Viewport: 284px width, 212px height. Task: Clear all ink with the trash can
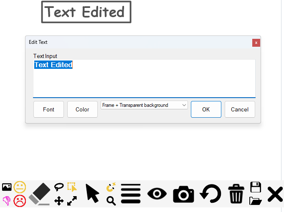coord(236,194)
